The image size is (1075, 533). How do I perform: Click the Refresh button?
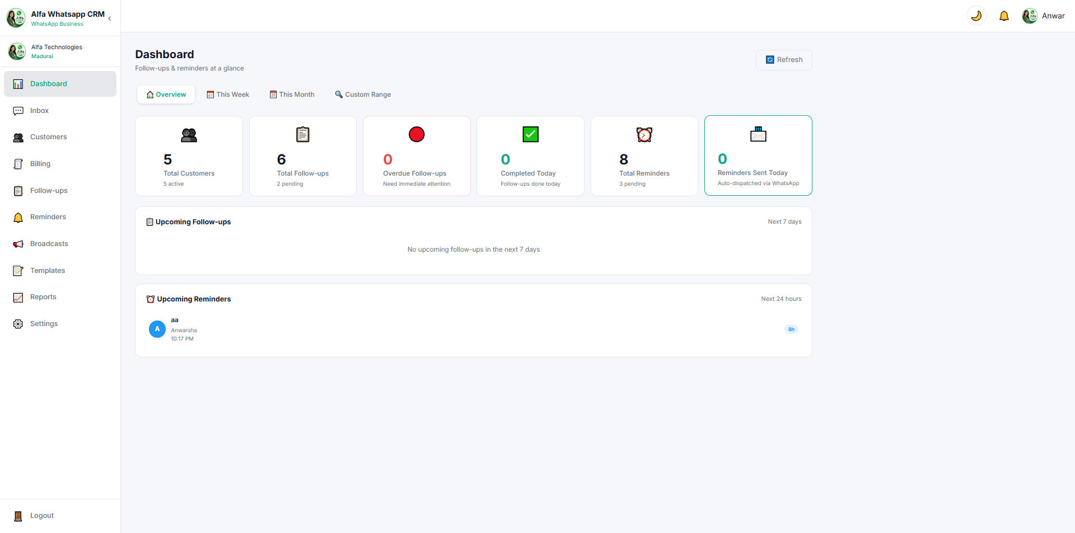[x=784, y=60]
